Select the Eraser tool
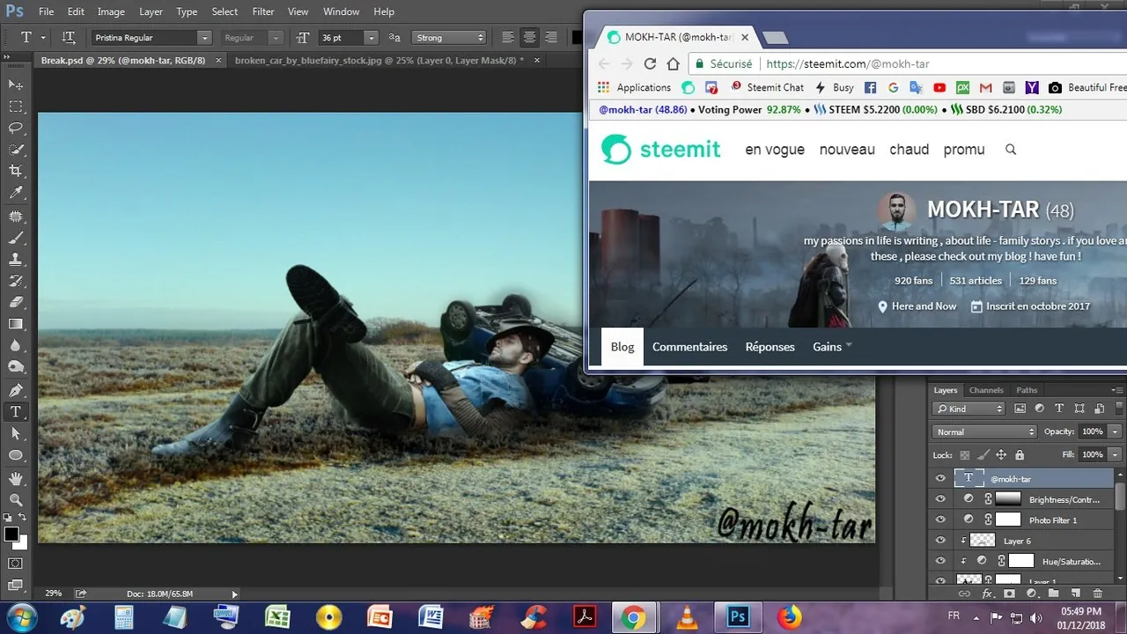 click(x=16, y=302)
